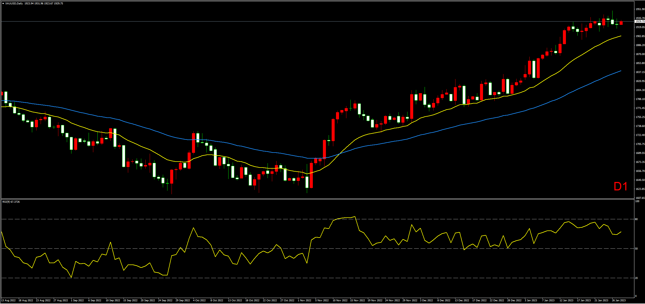
Task: Click the 8 Oct 2022 date label
Action: (217, 300)
